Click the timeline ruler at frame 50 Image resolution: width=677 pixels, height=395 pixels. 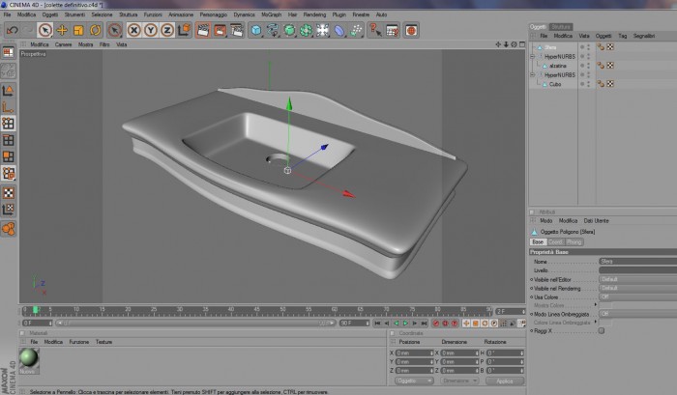point(282,310)
